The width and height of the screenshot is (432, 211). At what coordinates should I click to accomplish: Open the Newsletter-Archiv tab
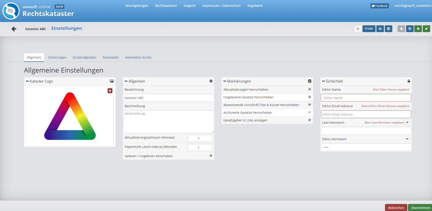138,58
